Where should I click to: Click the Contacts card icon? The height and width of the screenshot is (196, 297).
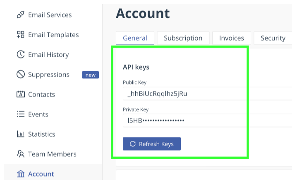point(21,94)
